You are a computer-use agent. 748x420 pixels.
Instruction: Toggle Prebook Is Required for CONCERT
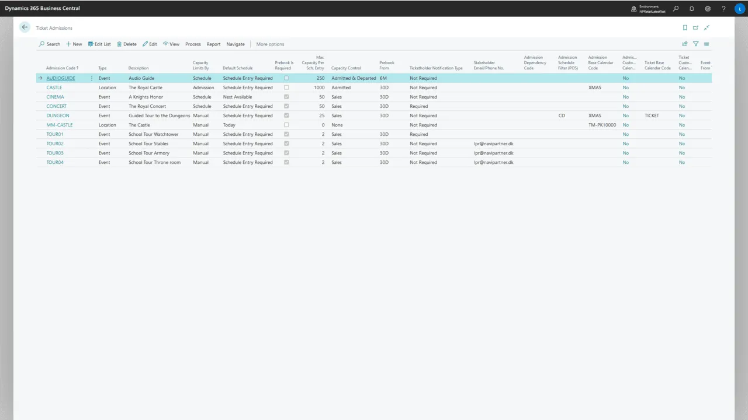click(286, 106)
